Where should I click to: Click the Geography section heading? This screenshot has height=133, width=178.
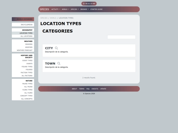coord(27,30)
